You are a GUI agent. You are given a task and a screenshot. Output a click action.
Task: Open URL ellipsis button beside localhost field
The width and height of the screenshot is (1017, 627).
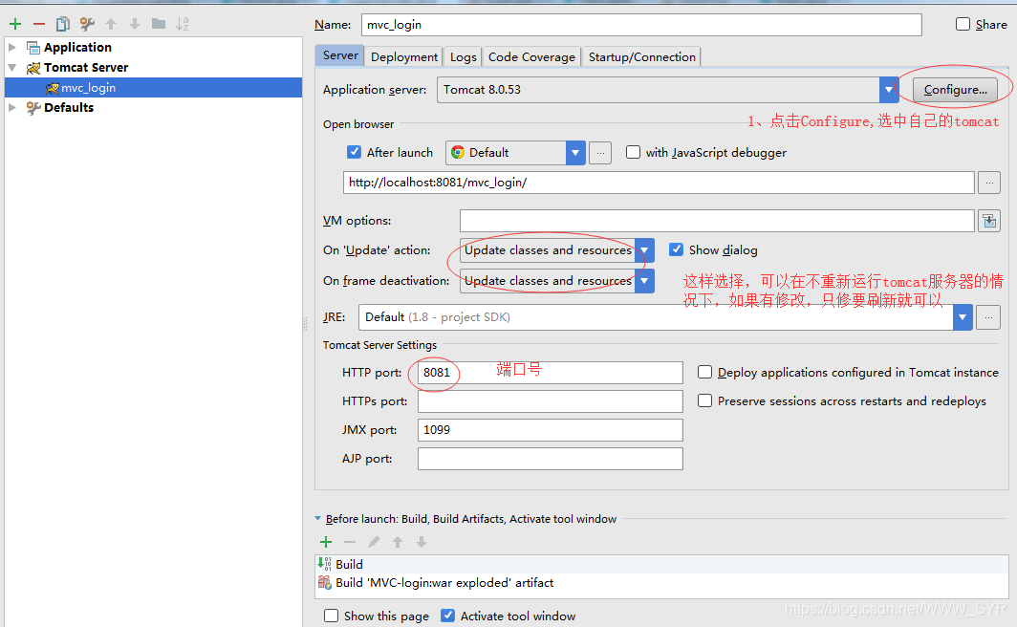pyautogui.click(x=989, y=183)
